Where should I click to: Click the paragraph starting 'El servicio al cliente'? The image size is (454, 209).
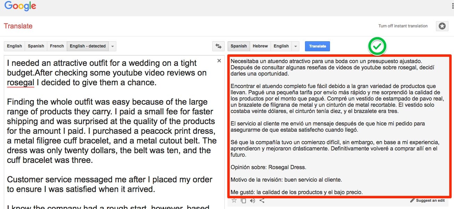click(328, 127)
